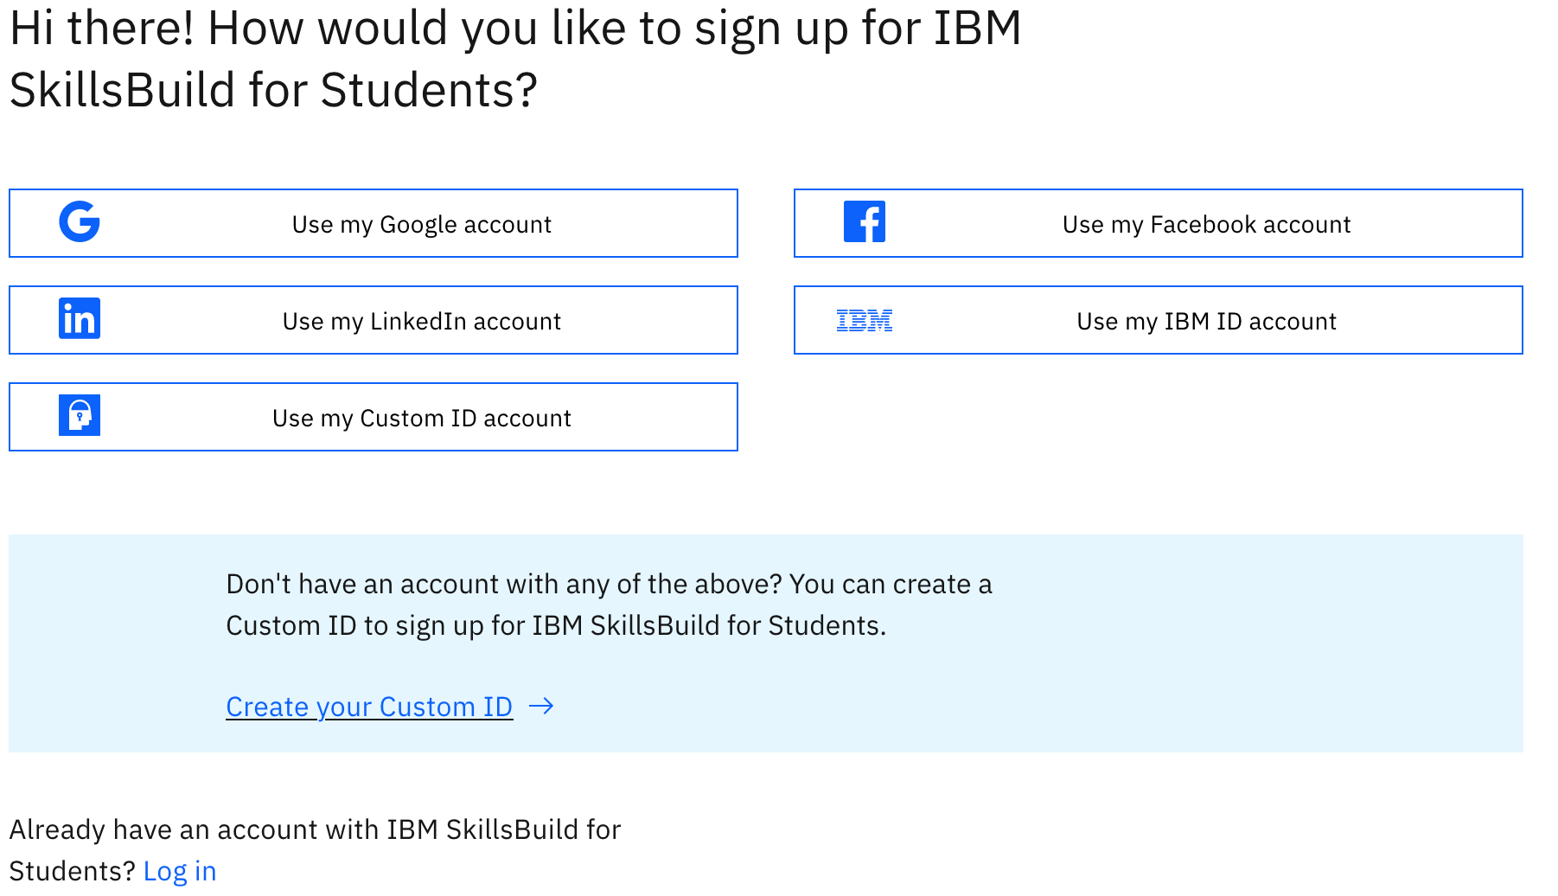The image size is (1558, 896).
Task: Click the "Custom ID to sign up" sentence
Action: (556, 625)
